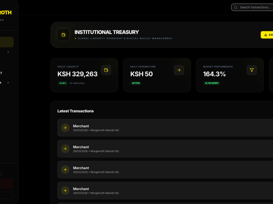
Task: Focus the Search transactions field
Action: [x=252, y=7]
